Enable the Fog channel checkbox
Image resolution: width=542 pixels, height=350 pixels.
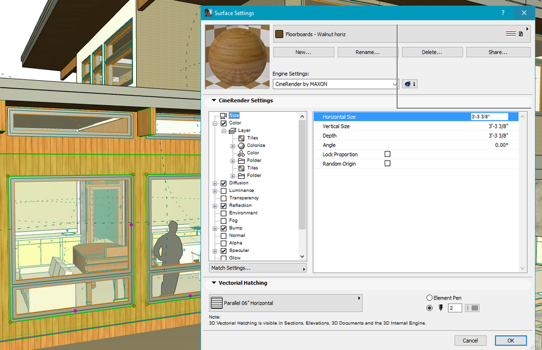224,221
